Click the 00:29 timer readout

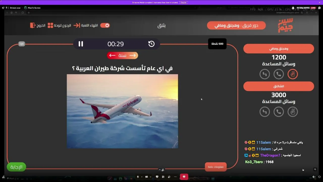(116, 44)
